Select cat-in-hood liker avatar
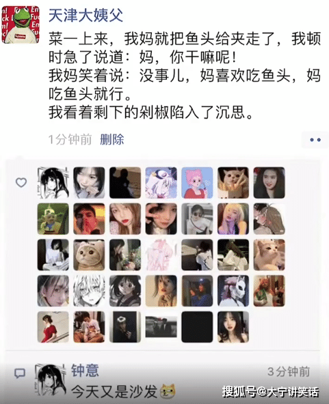 (89, 255)
